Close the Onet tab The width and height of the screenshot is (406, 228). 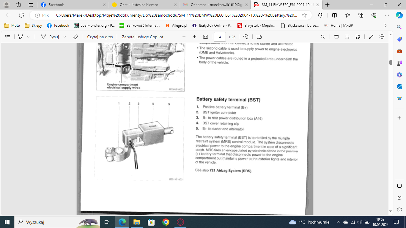tap(175, 5)
